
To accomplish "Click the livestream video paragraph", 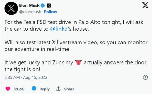I will click(76, 46).
